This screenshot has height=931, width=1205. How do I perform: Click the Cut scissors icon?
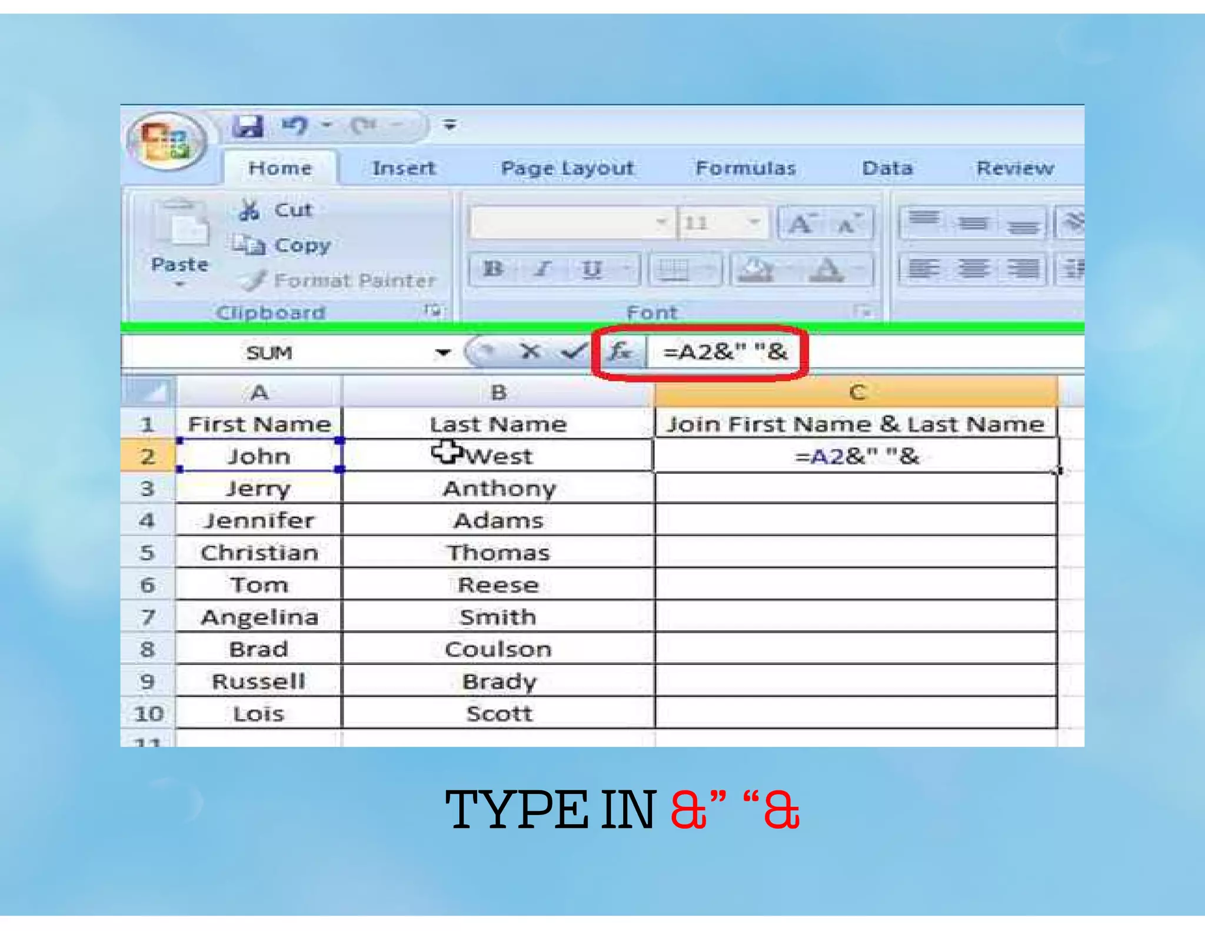click(249, 210)
